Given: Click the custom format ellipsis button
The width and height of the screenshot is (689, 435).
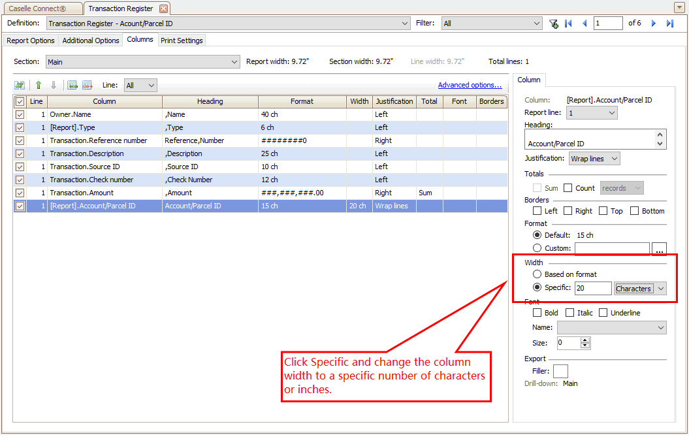Looking at the screenshot, I should (x=659, y=248).
